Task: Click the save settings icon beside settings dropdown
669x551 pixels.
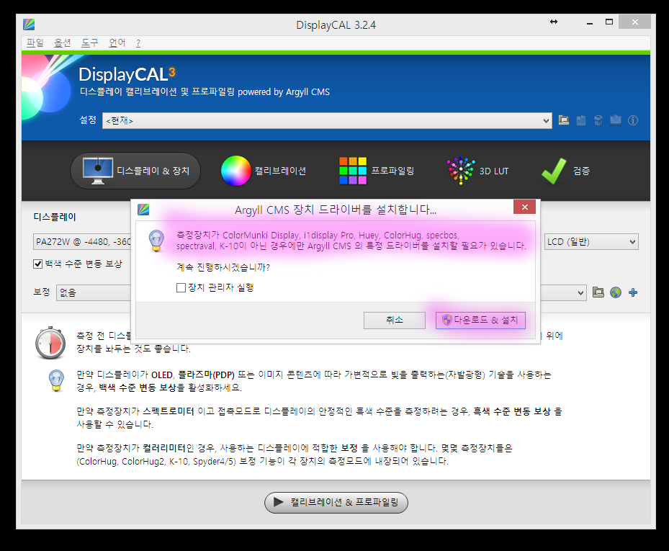Action: click(580, 120)
